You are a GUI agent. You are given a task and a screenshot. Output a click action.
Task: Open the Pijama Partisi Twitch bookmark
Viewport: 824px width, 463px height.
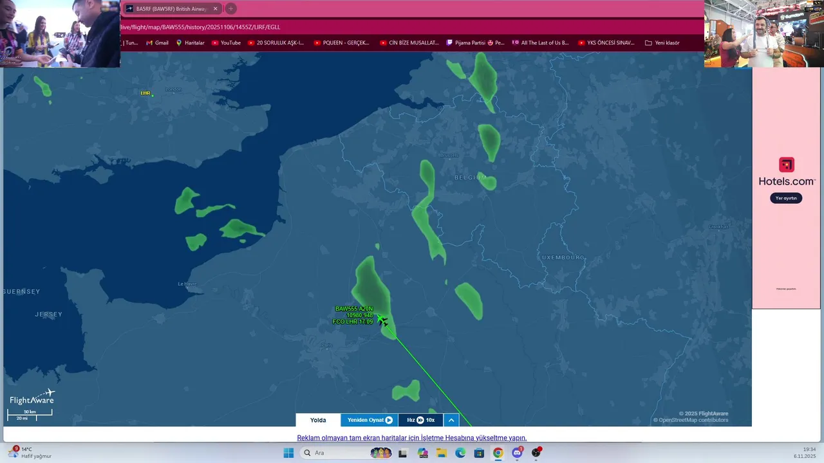click(x=475, y=43)
